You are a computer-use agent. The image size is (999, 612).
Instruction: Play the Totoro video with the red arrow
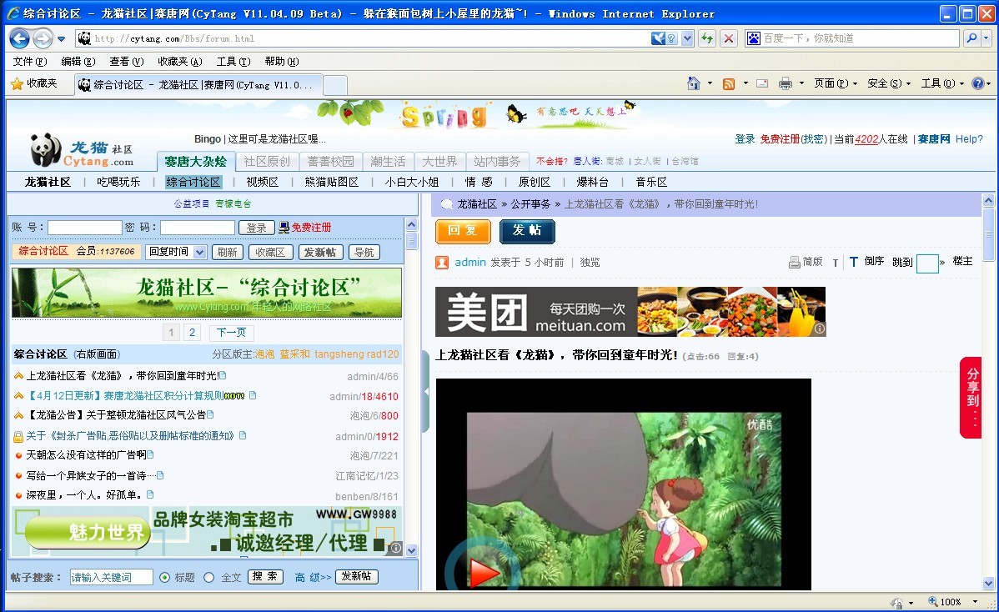[484, 571]
